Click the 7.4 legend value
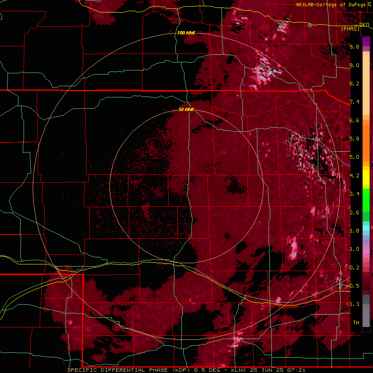 click(354, 102)
